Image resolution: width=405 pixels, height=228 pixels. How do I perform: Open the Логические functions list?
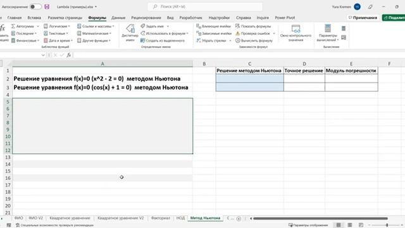57,26
